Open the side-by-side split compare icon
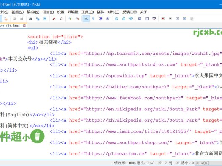 tap(147, 19)
